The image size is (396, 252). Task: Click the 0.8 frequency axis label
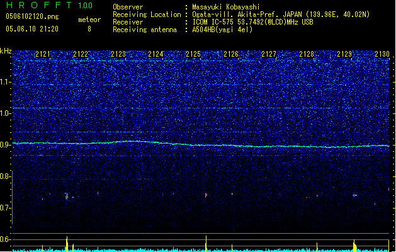tap(5, 176)
